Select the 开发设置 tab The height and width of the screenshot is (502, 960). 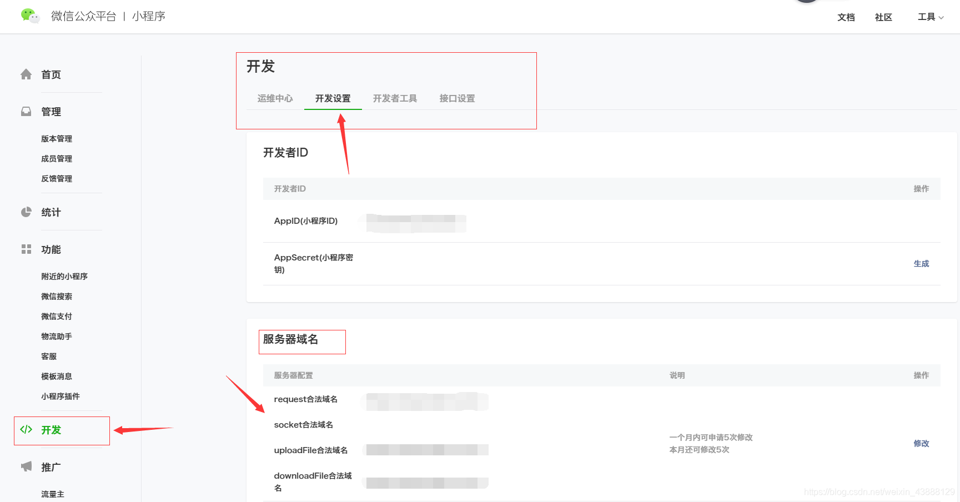click(333, 98)
